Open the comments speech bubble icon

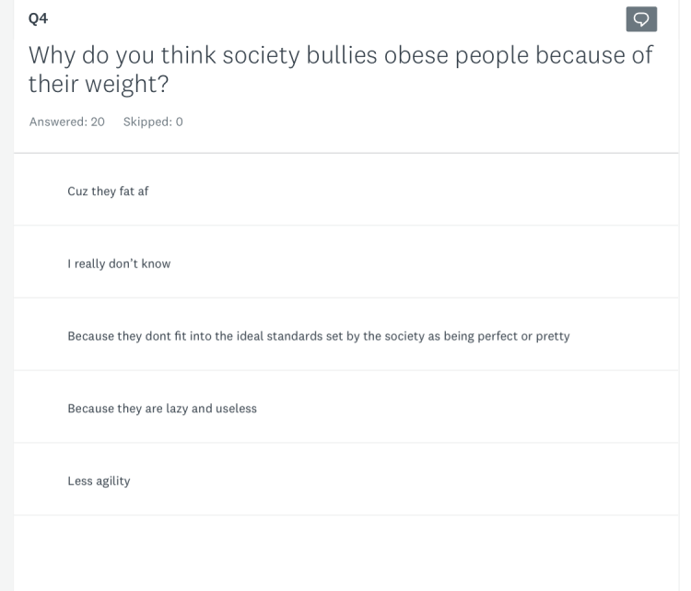click(641, 19)
